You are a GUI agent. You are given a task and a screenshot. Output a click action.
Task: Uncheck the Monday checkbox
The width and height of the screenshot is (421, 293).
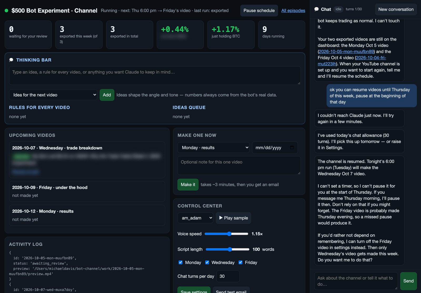click(181, 262)
